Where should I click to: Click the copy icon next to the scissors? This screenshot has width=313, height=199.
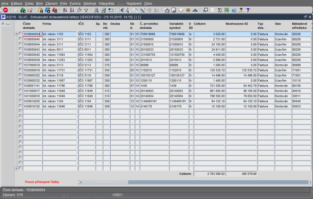[128, 10]
